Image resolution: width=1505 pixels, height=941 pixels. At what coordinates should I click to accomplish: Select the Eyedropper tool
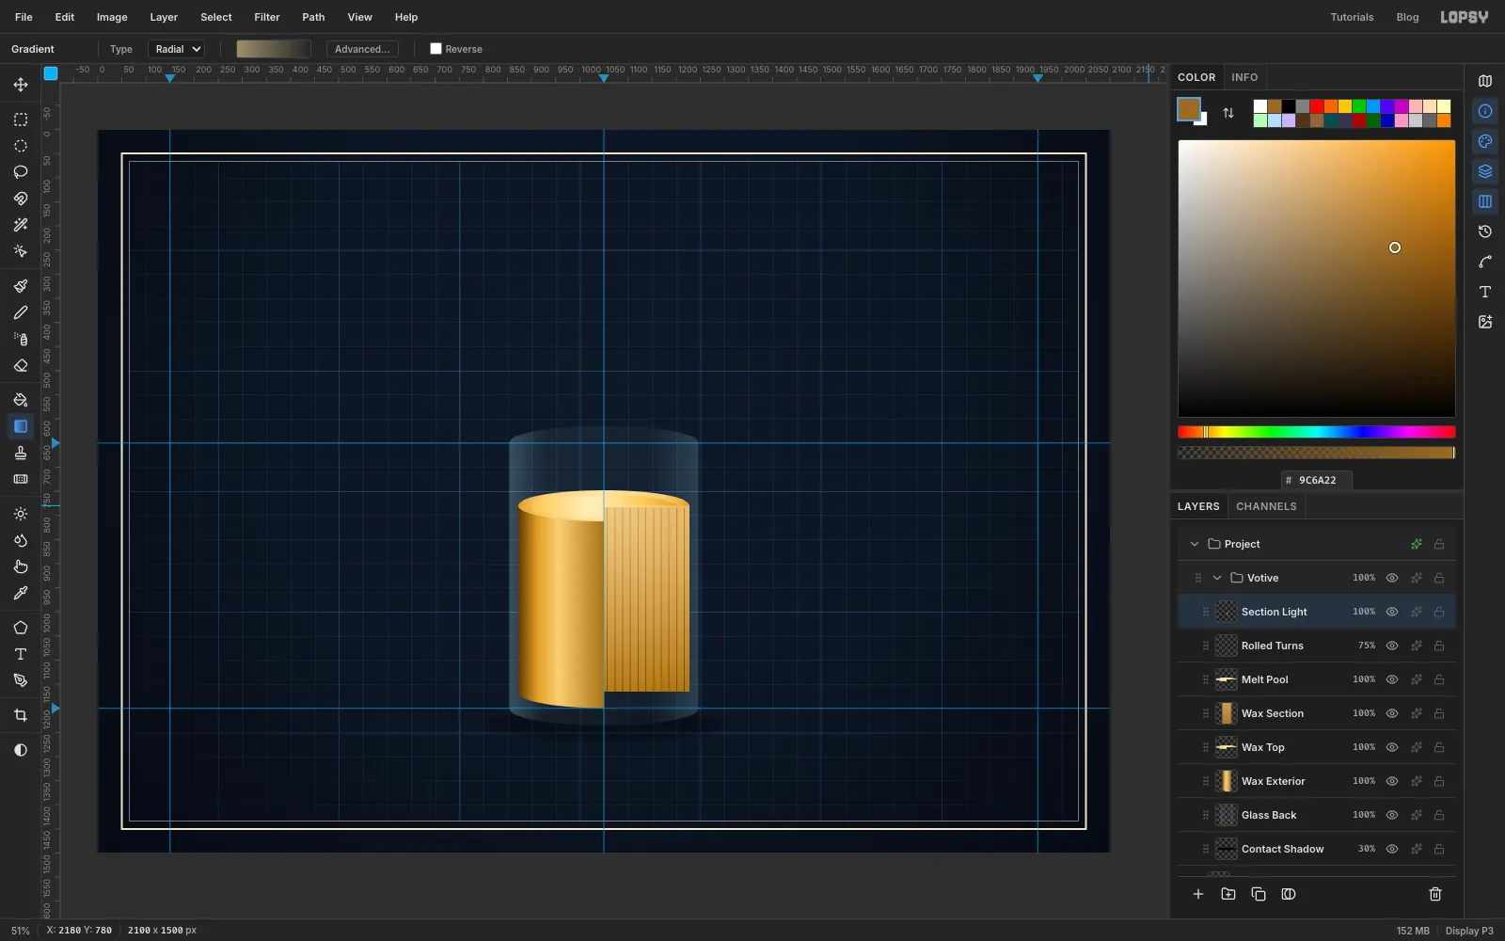pyautogui.click(x=21, y=593)
